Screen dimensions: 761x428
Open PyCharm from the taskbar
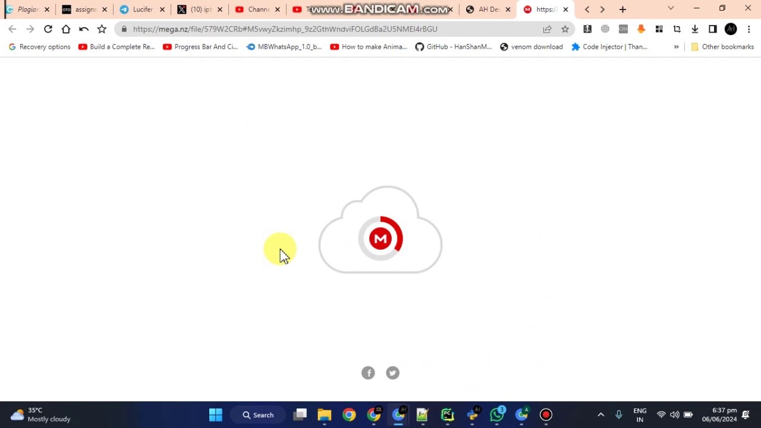pos(447,415)
